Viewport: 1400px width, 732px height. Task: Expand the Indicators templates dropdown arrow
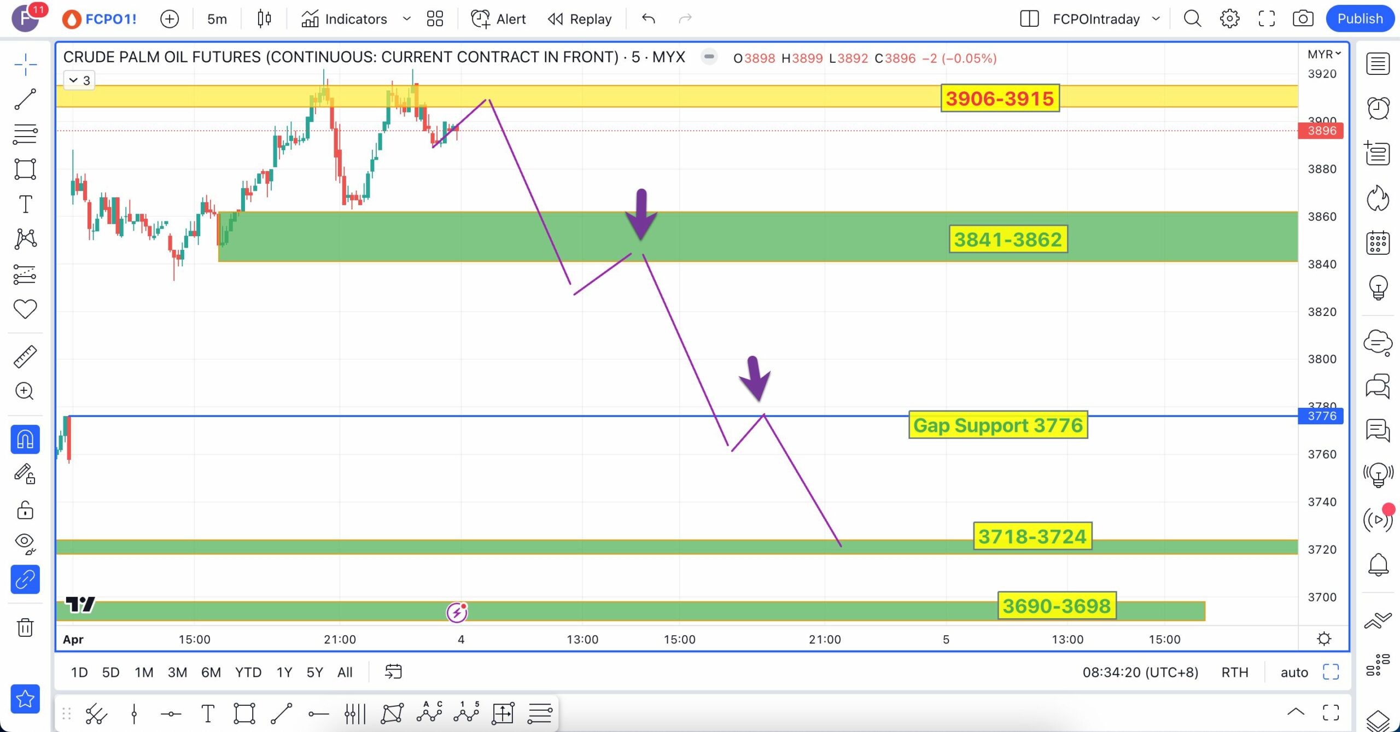[x=406, y=19]
